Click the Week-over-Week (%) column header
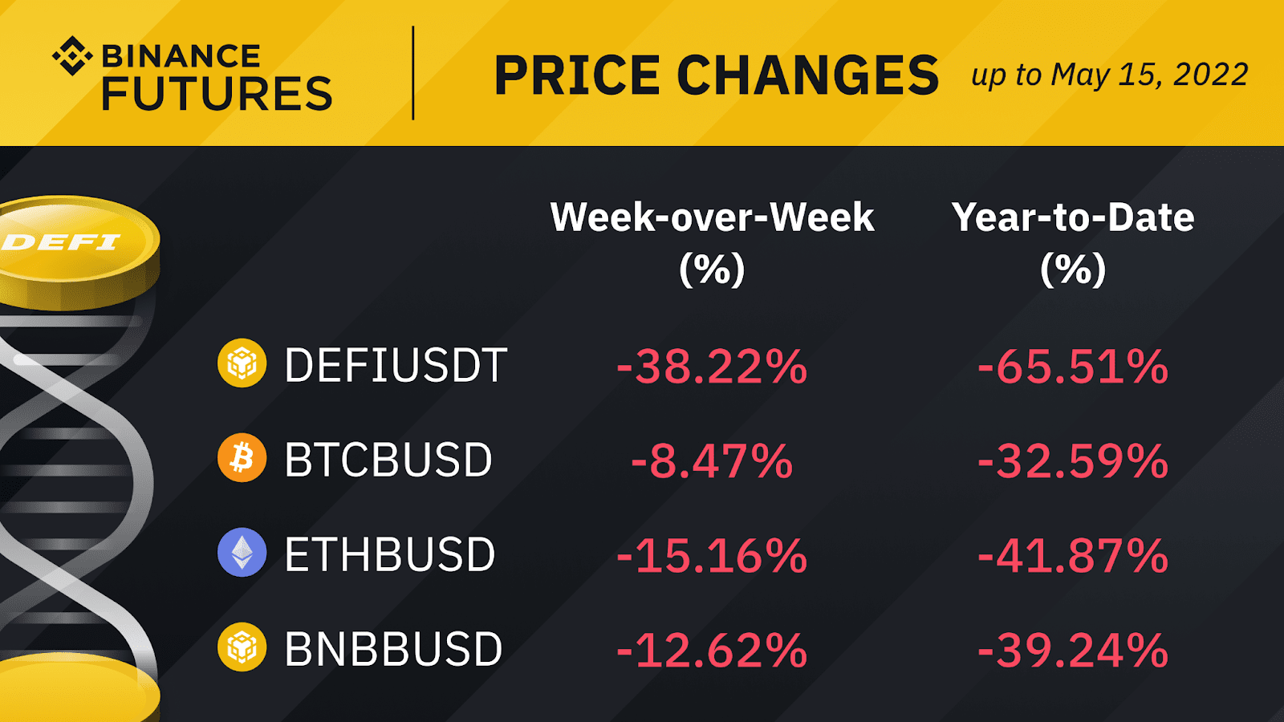This screenshot has width=1284, height=722. pyautogui.click(x=712, y=242)
